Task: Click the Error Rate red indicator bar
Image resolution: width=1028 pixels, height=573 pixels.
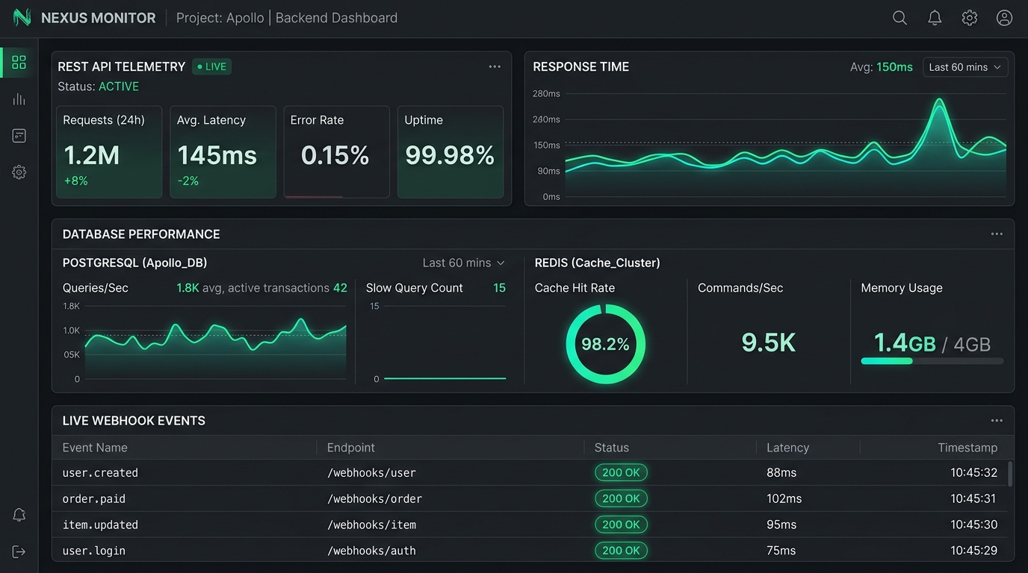Action: pyautogui.click(x=314, y=197)
